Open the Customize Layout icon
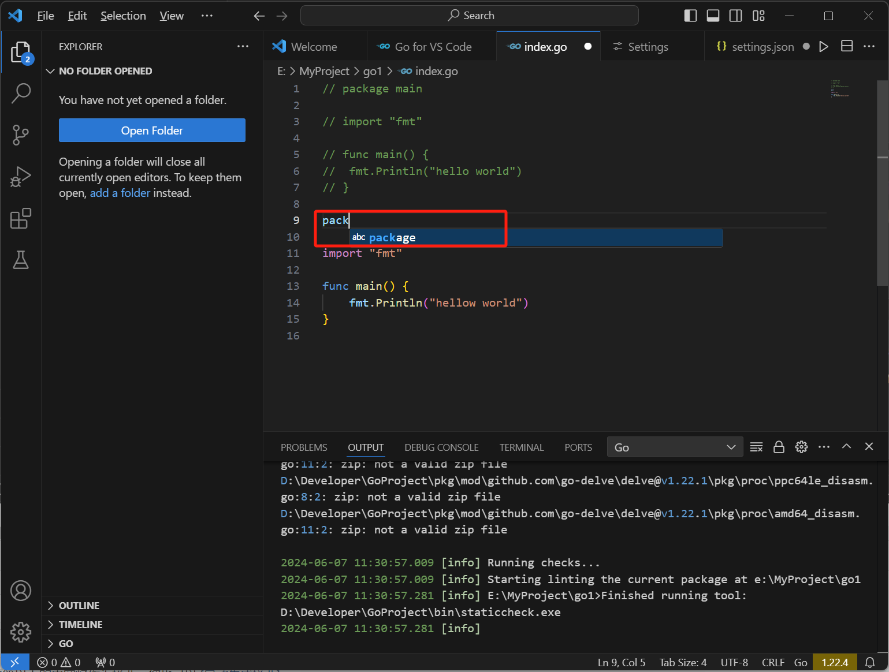This screenshot has width=889, height=672. click(758, 16)
